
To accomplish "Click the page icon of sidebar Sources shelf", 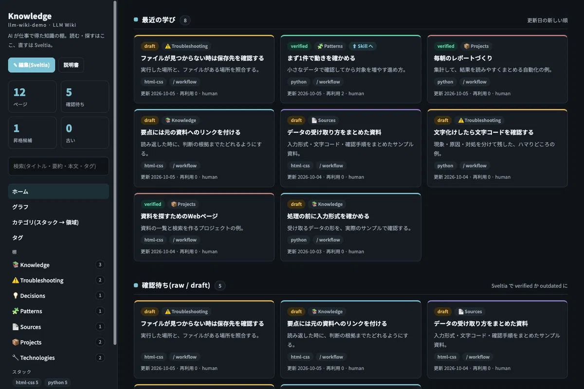I will pyautogui.click(x=15, y=327).
